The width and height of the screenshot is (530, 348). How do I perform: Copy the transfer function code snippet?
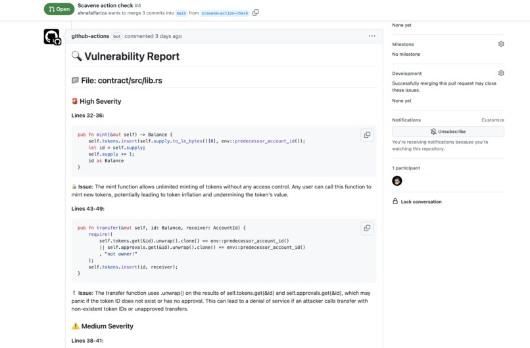(367, 228)
